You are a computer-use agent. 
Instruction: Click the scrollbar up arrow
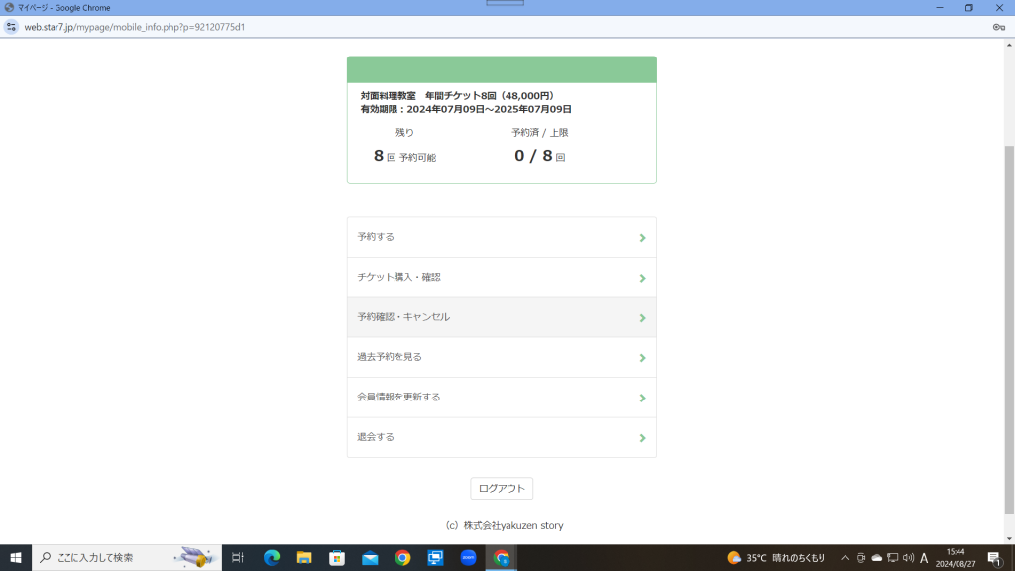1009,45
